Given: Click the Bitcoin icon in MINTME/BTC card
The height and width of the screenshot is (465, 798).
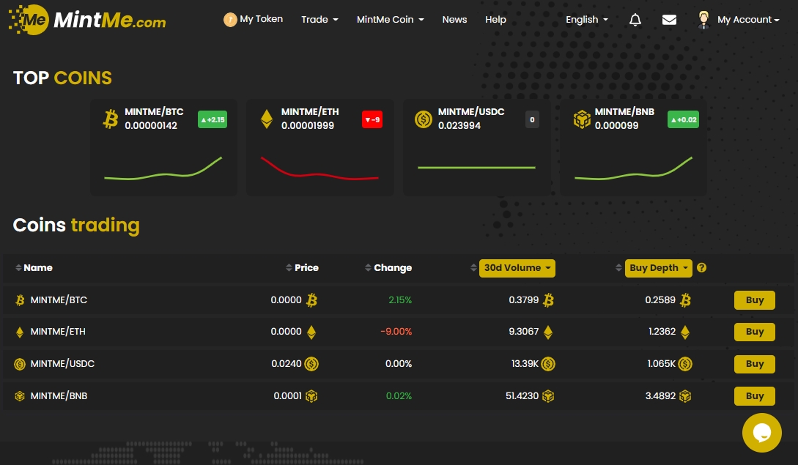Looking at the screenshot, I should coord(111,119).
